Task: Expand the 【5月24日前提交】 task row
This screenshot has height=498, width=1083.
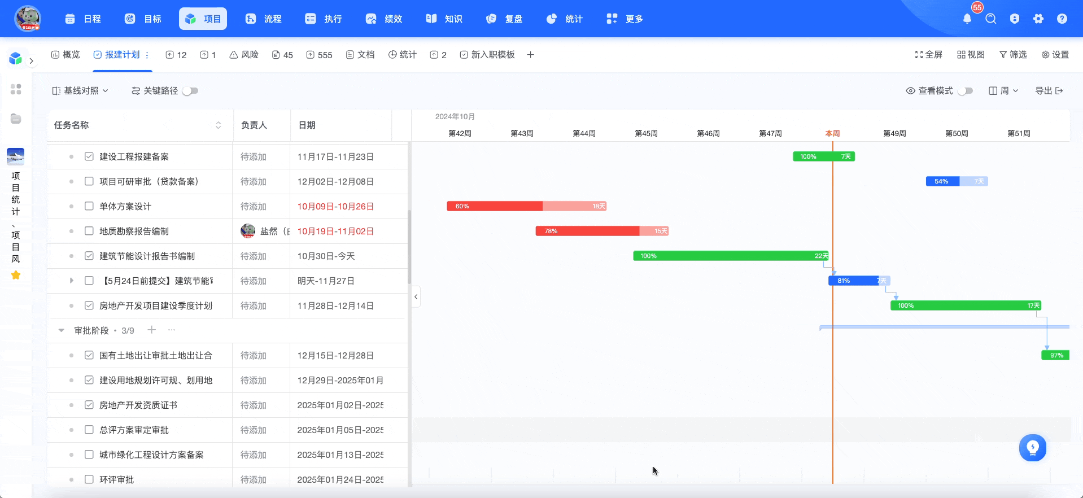Action: (71, 281)
